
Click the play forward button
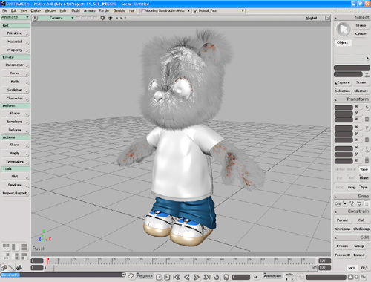tap(197, 277)
